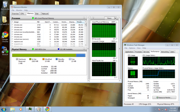Open the Views dropdown arrow

click(x=115, y=18)
